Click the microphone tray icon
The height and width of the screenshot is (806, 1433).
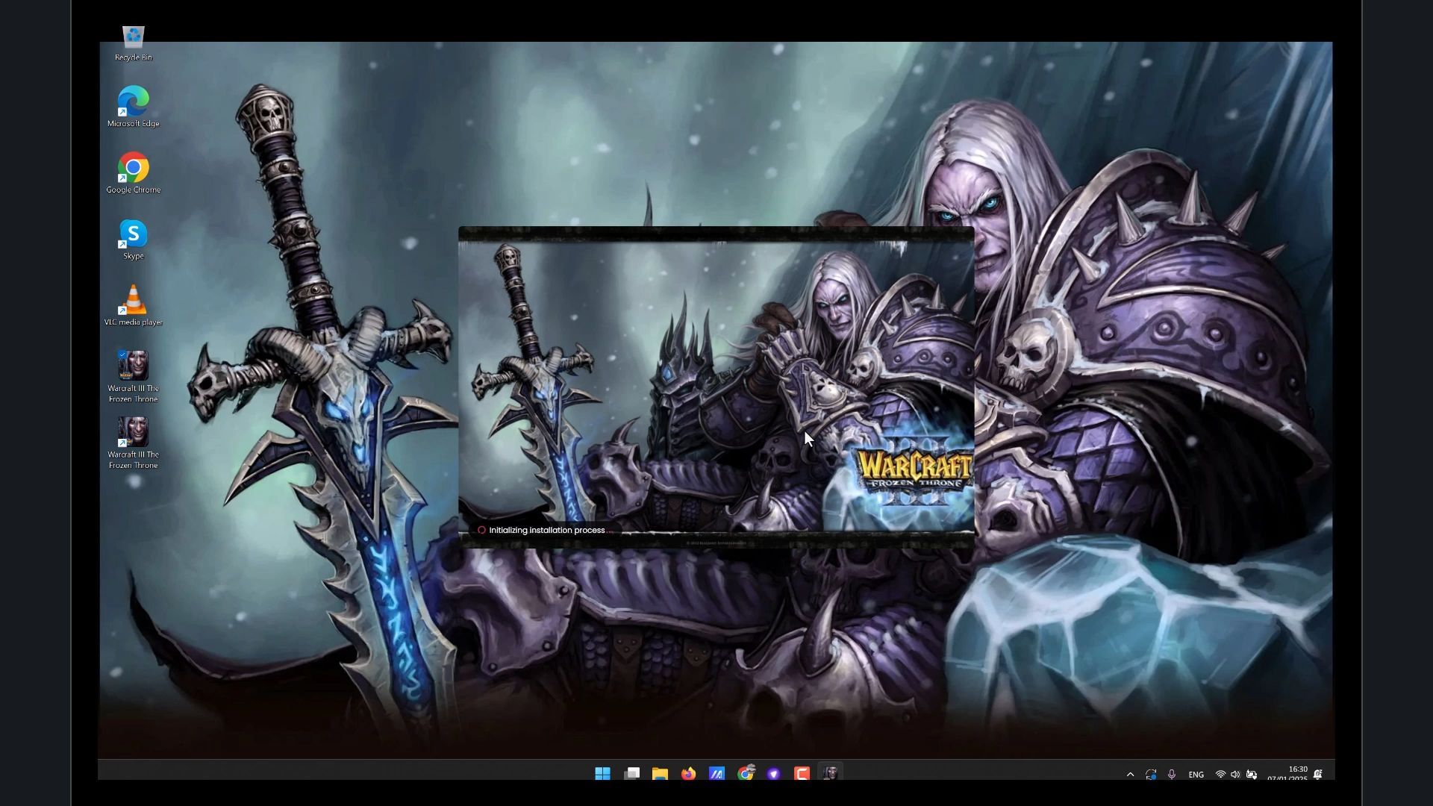click(1172, 775)
